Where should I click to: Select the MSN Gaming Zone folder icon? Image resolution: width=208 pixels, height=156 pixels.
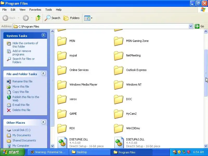click(x=119, y=41)
